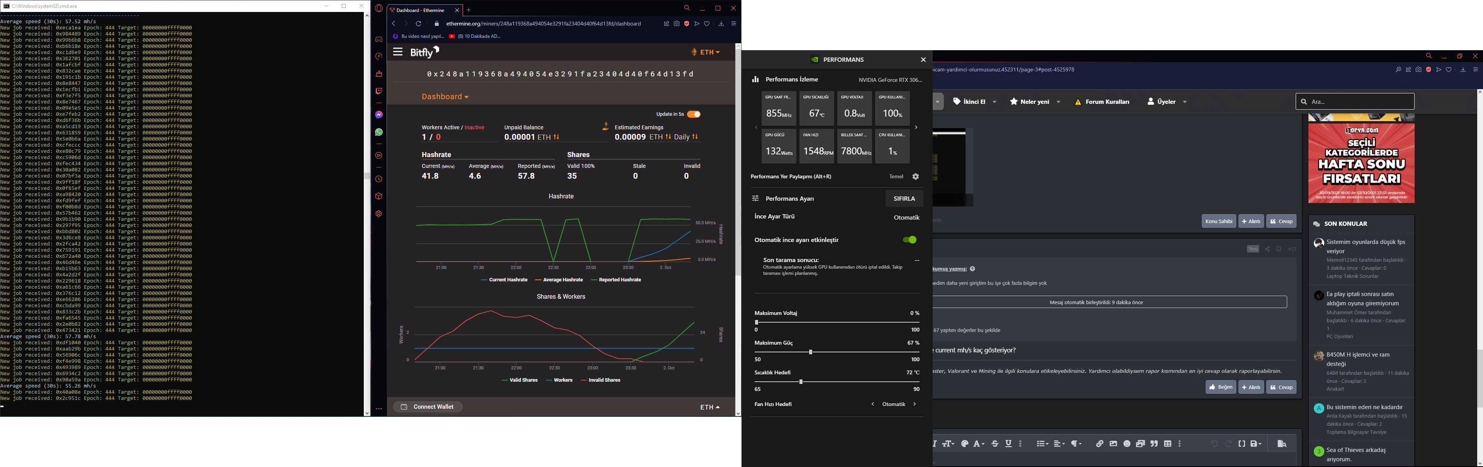Open Messenger in the browser sidebar
The width and height of the screenshot is (1483, 467).
click(x=379, y=115)
